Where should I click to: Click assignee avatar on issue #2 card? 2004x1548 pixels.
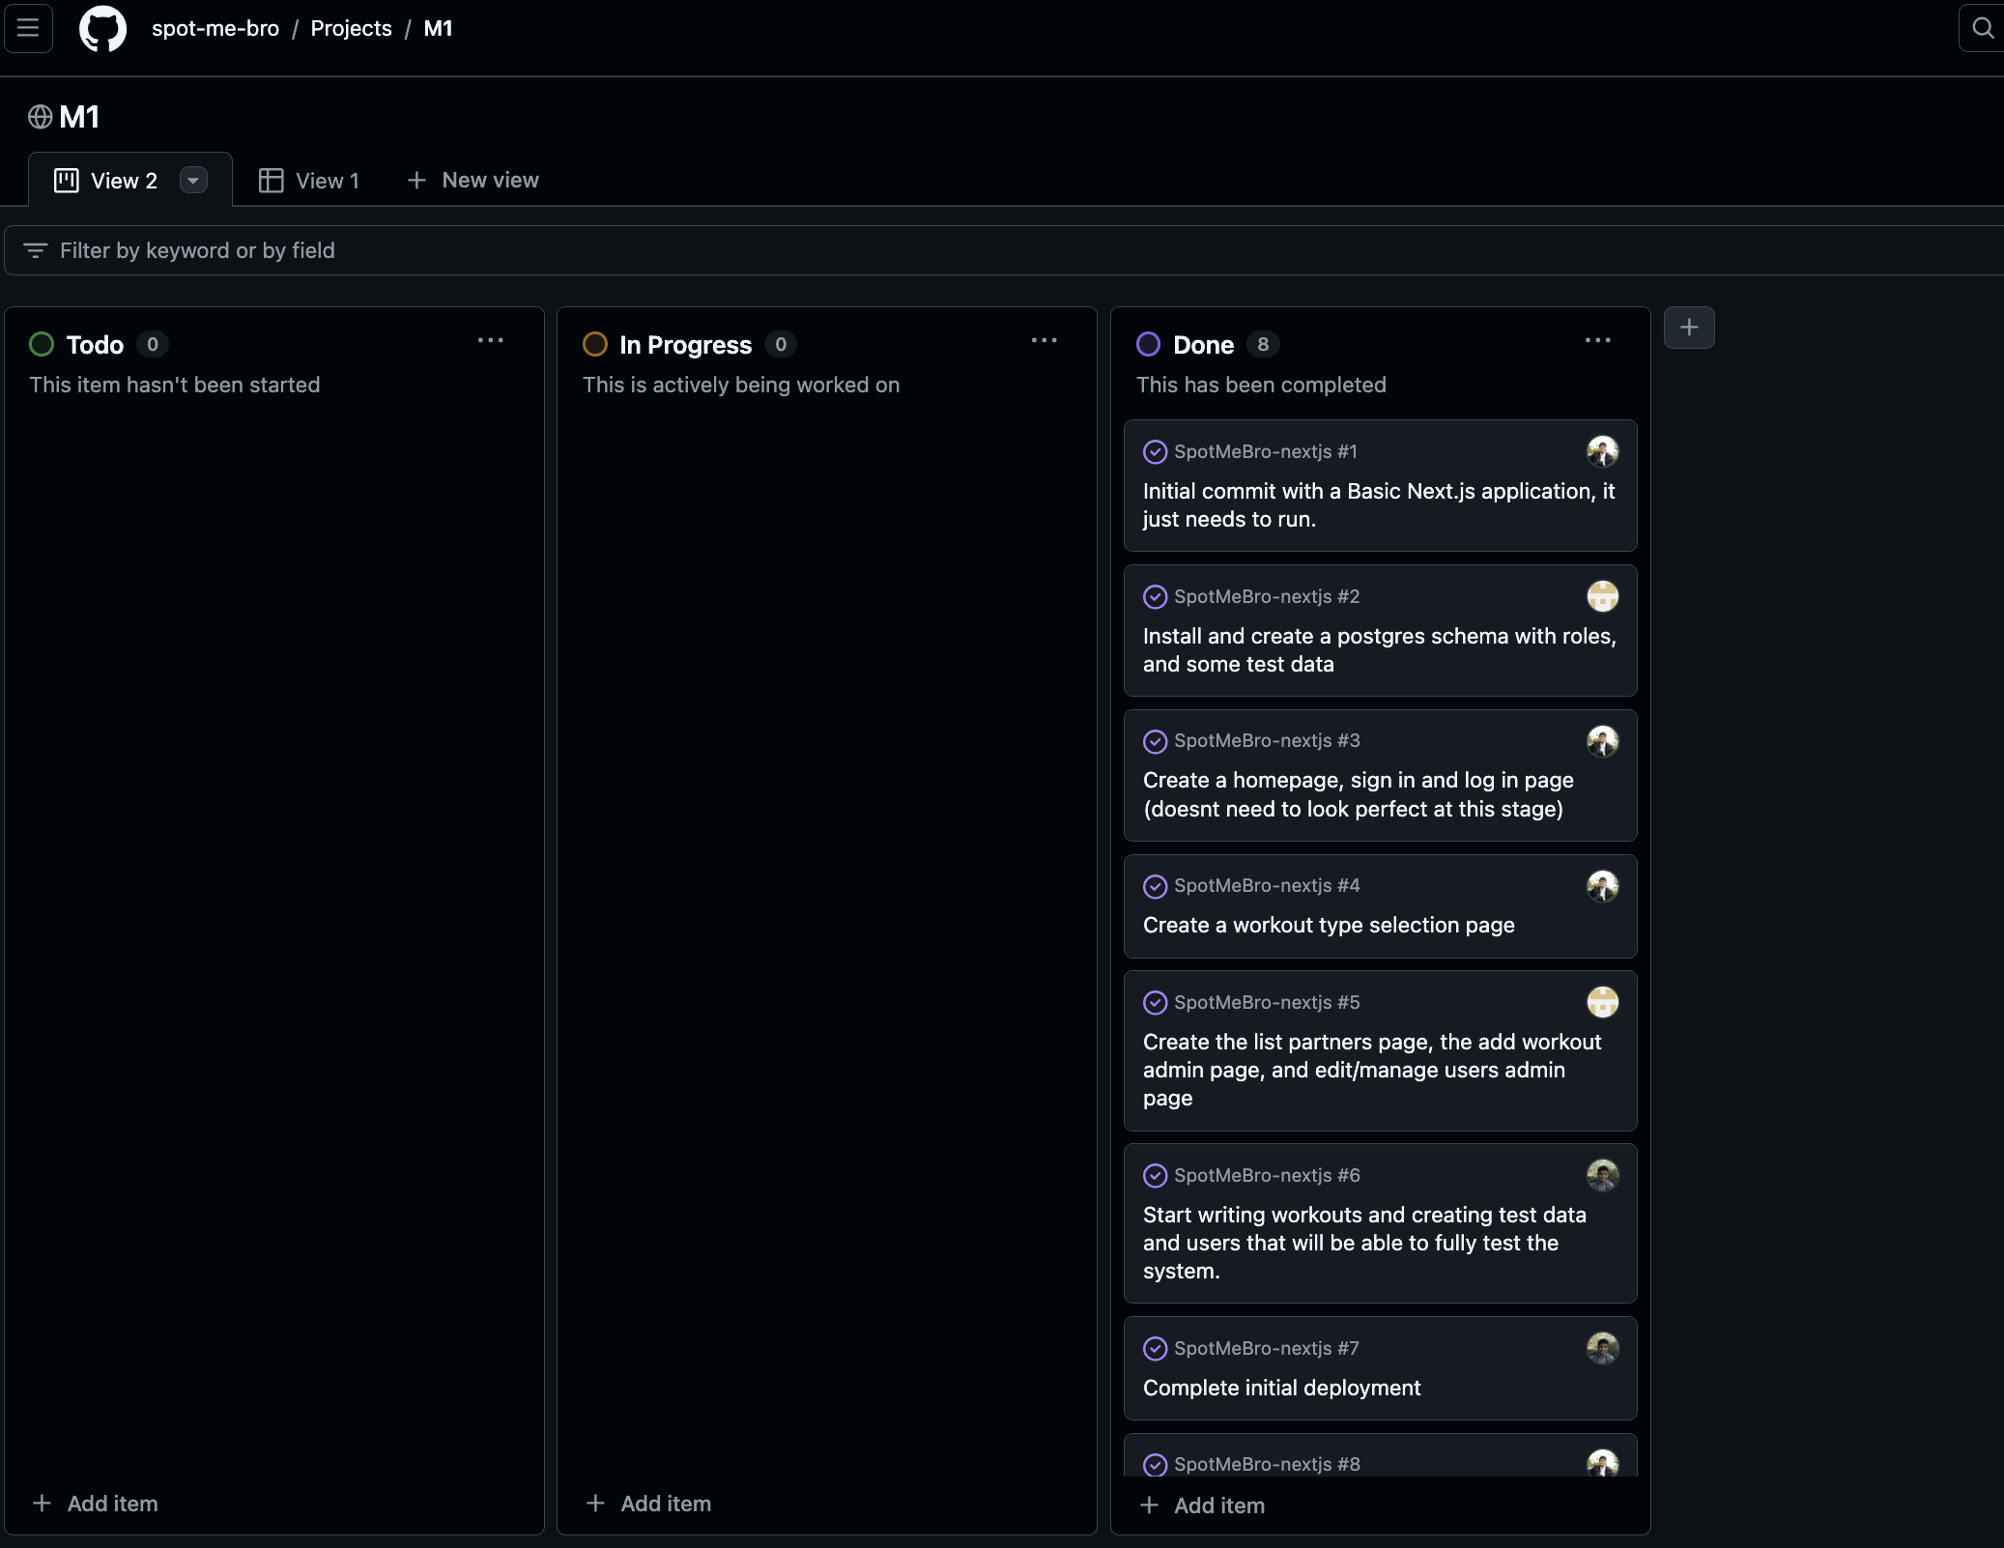(x=1602, y=596)
